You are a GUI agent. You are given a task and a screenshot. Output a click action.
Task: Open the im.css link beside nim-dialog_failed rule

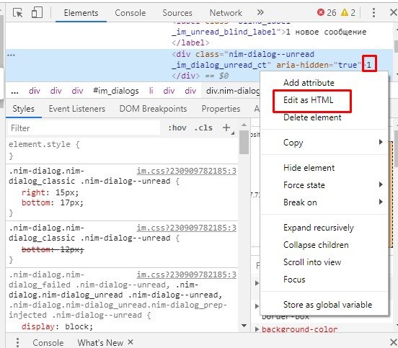(187, 275)
